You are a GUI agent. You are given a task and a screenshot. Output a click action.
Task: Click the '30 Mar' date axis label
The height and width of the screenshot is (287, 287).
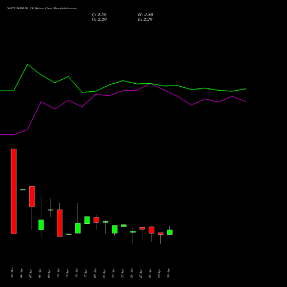13,273
